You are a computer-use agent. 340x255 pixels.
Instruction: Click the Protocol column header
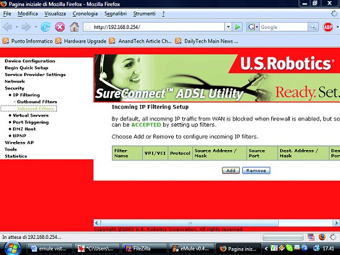click(180, 153)
